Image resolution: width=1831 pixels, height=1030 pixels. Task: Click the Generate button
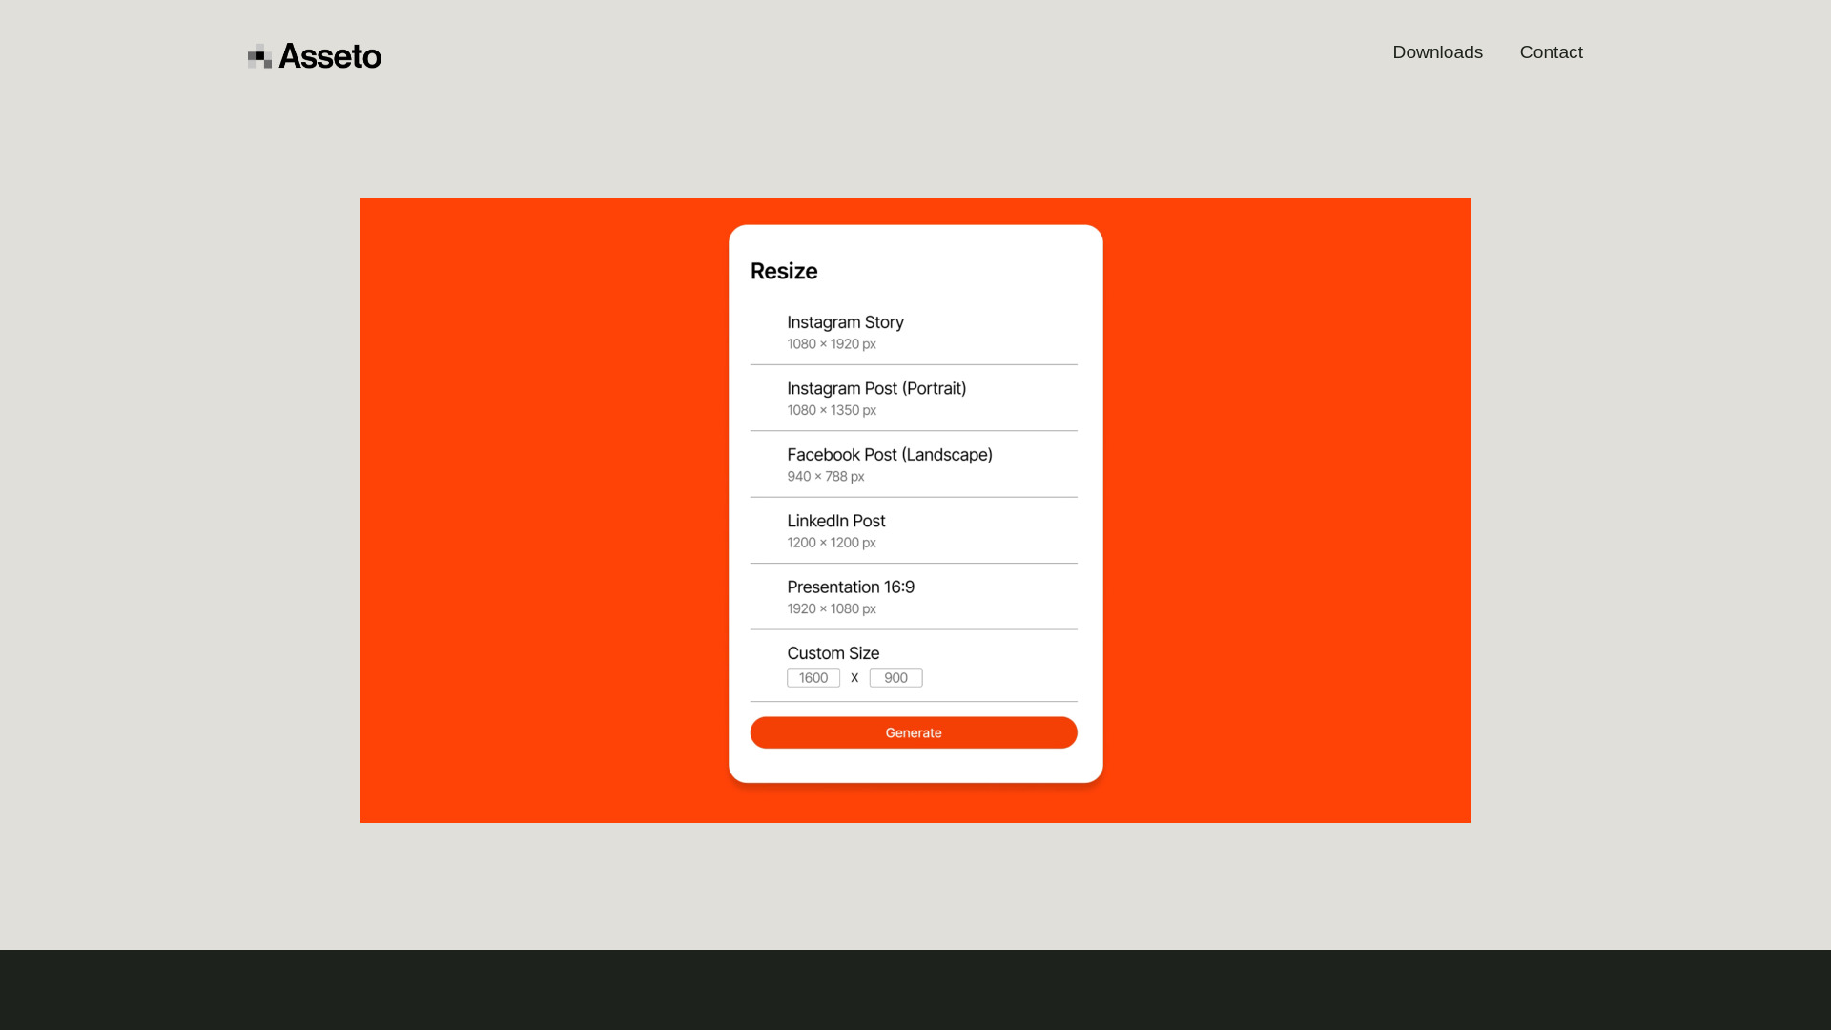click(913, 731)
